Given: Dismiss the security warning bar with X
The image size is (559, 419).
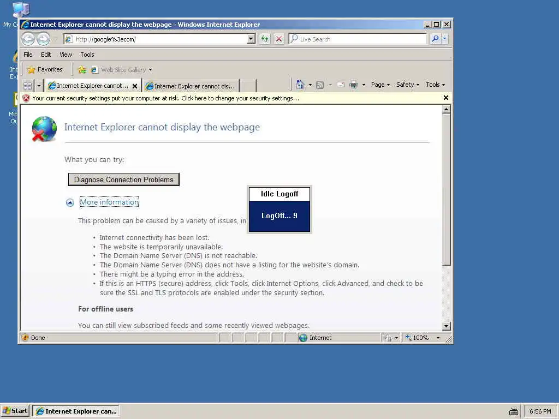Looking at the screenshot, I should tap(445, 98).
